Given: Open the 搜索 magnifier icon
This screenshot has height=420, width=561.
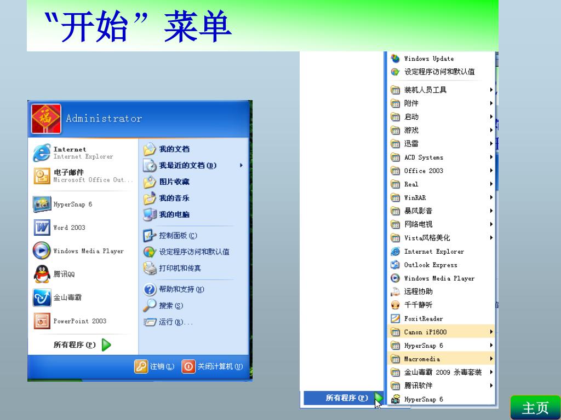Looking at the screenshot, I should [150, 306].
